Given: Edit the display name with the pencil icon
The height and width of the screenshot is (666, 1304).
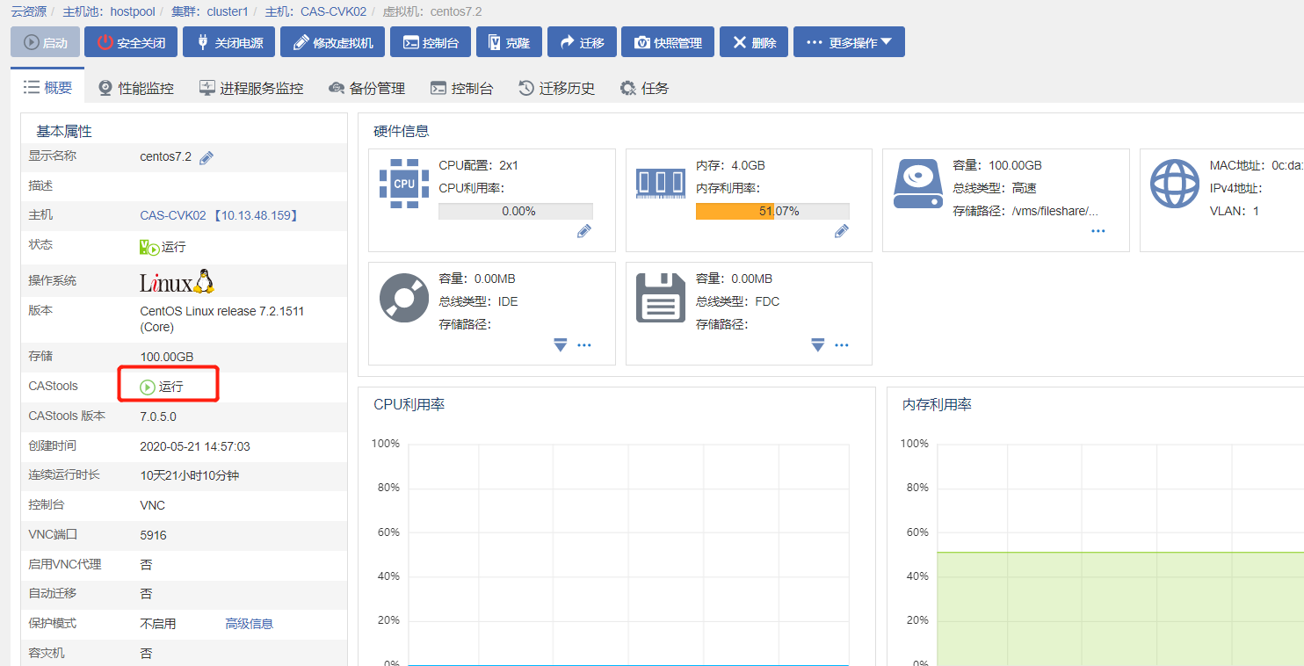Looking at the screenshot, I should tap(206, 157).
